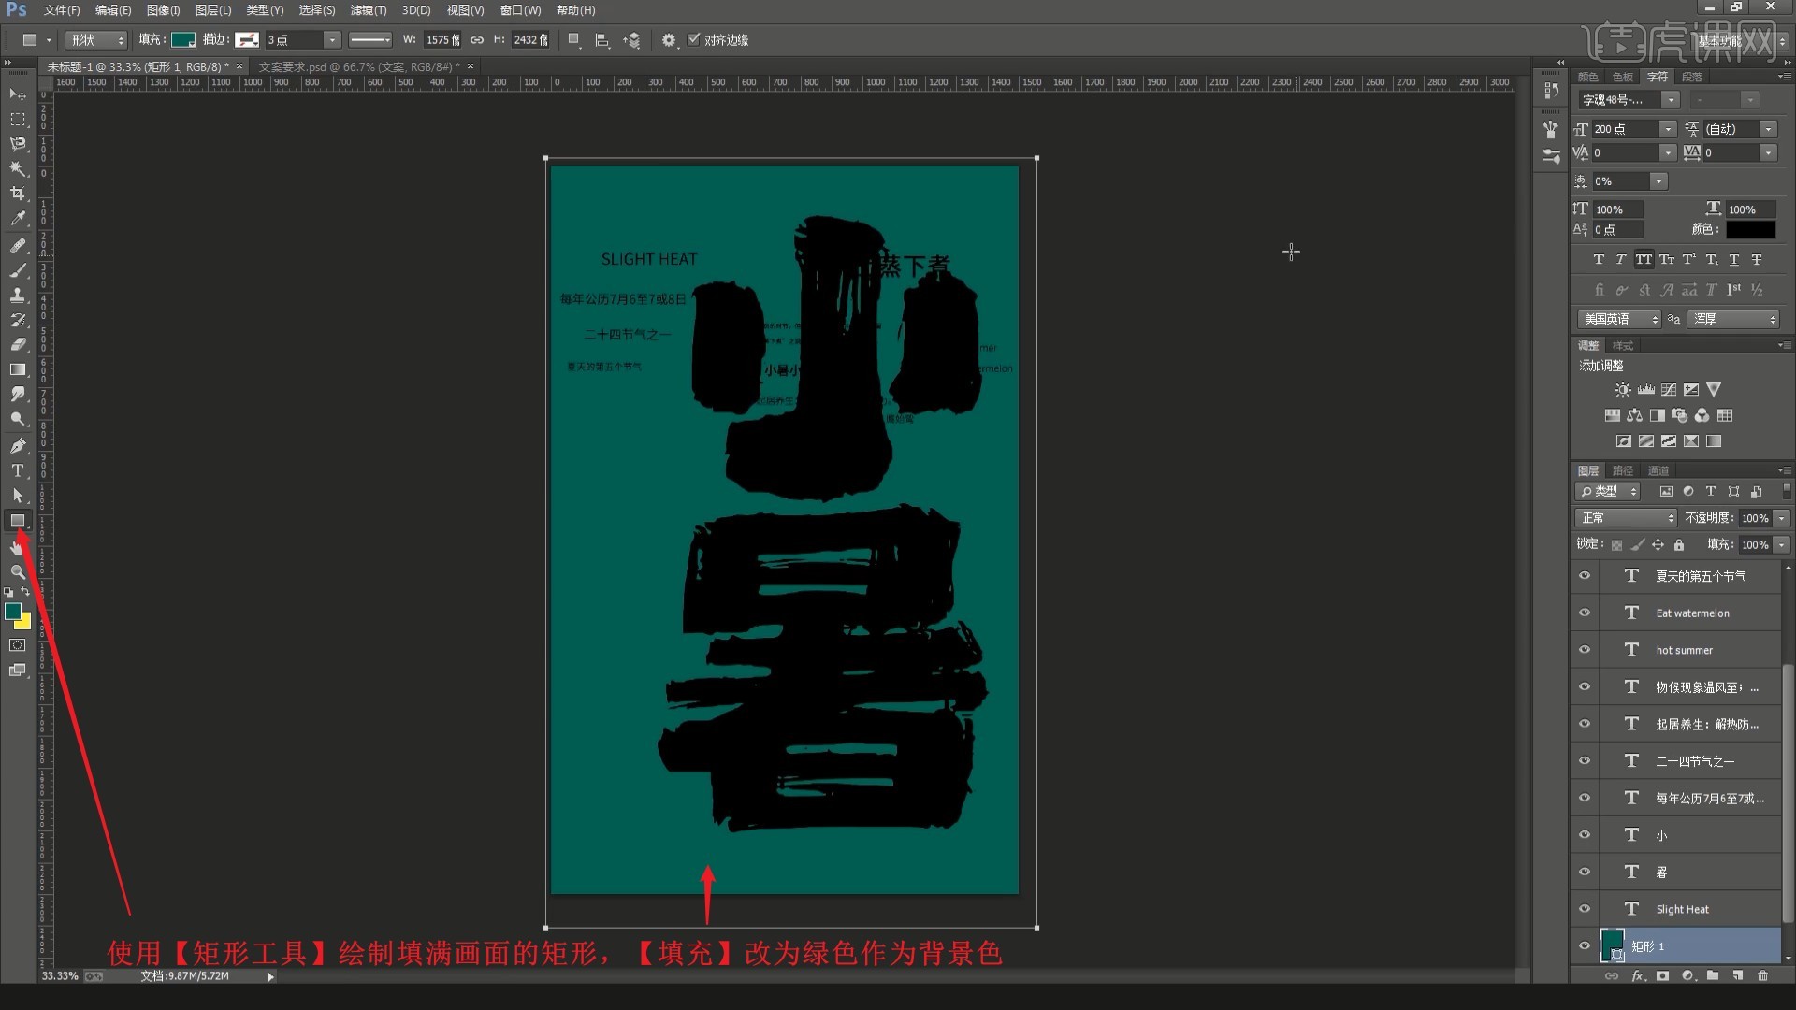Click the Brightness/Contrast adjustment icon

(x=1623, y=390)
